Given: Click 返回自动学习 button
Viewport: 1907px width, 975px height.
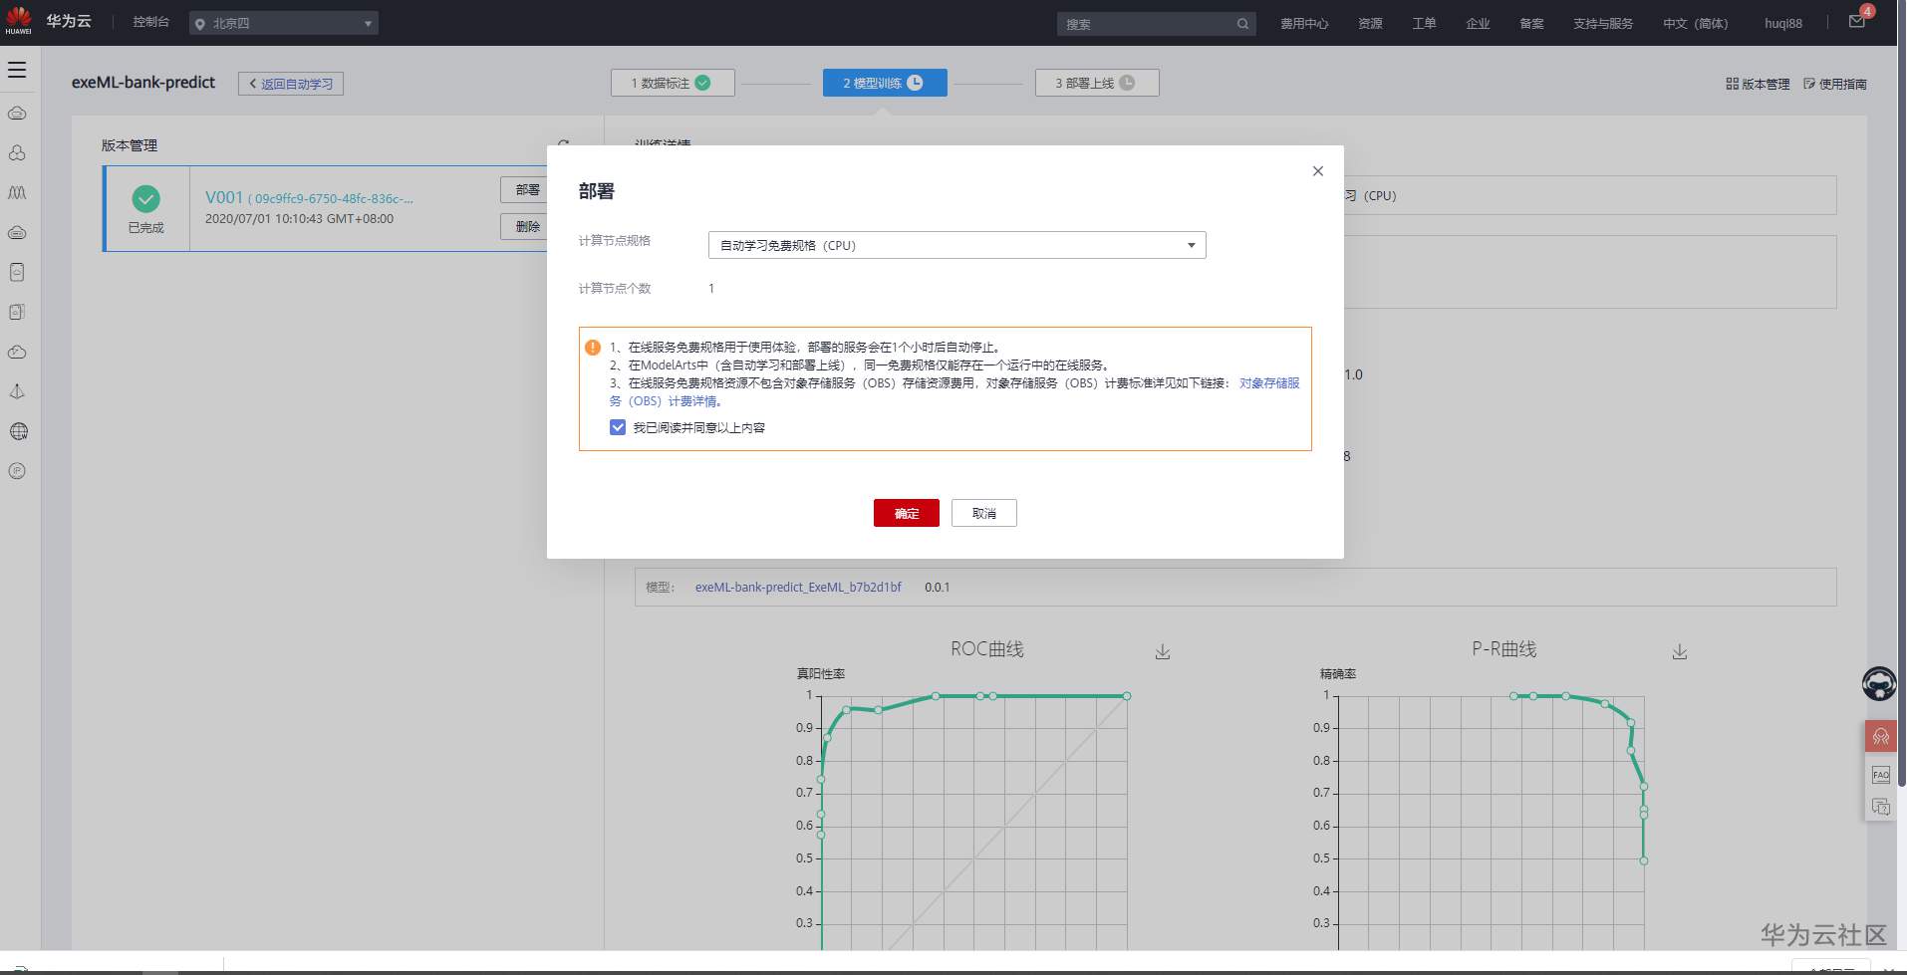Looking at the screenshot, I should pos(291,84).
